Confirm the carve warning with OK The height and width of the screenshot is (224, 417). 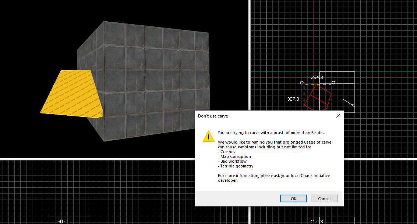293,198
